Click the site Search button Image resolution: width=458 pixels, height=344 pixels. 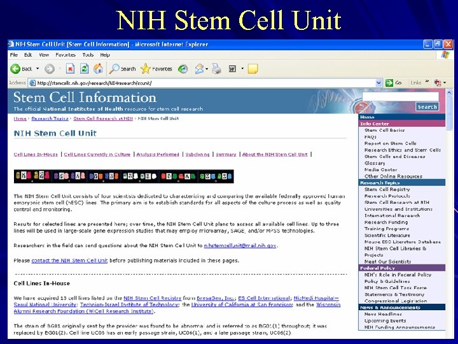click(427, 107)
